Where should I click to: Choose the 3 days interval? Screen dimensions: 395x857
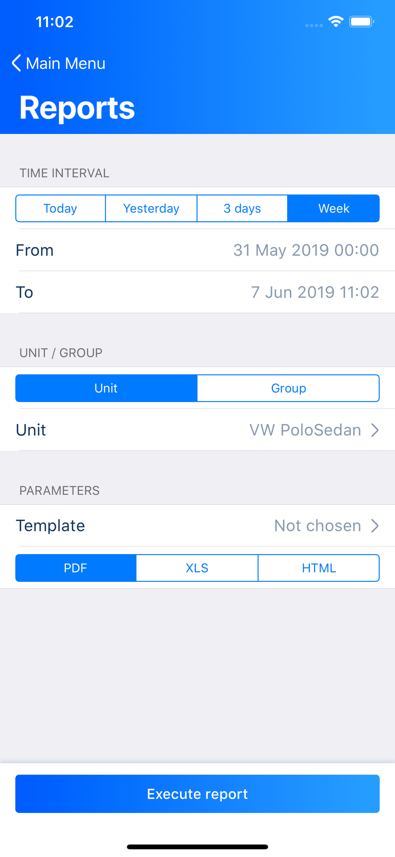click(x=242, y=209)
